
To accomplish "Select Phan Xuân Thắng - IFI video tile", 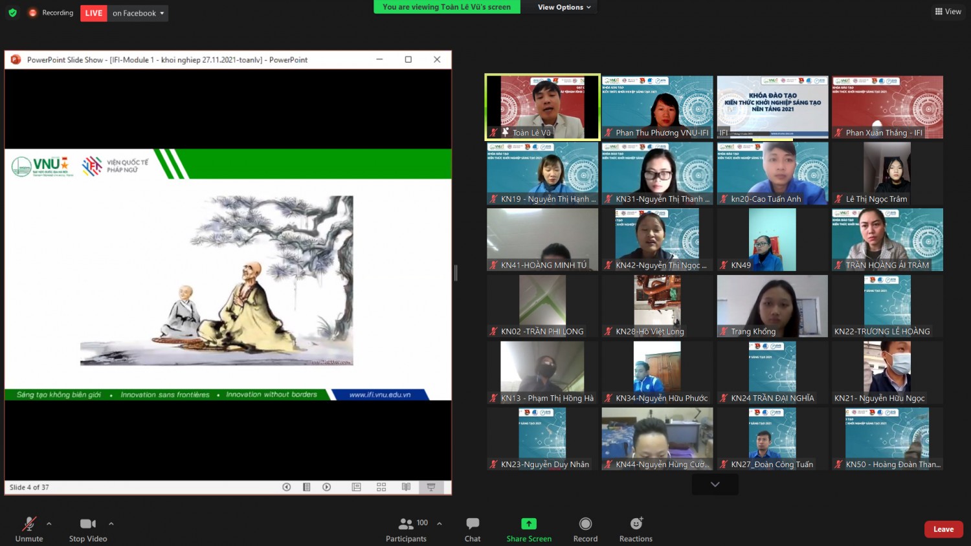I will click(887, 107).
